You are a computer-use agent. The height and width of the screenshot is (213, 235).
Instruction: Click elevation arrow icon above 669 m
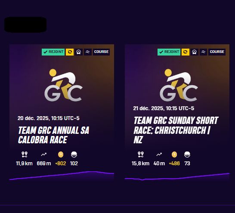click(44, 154)
